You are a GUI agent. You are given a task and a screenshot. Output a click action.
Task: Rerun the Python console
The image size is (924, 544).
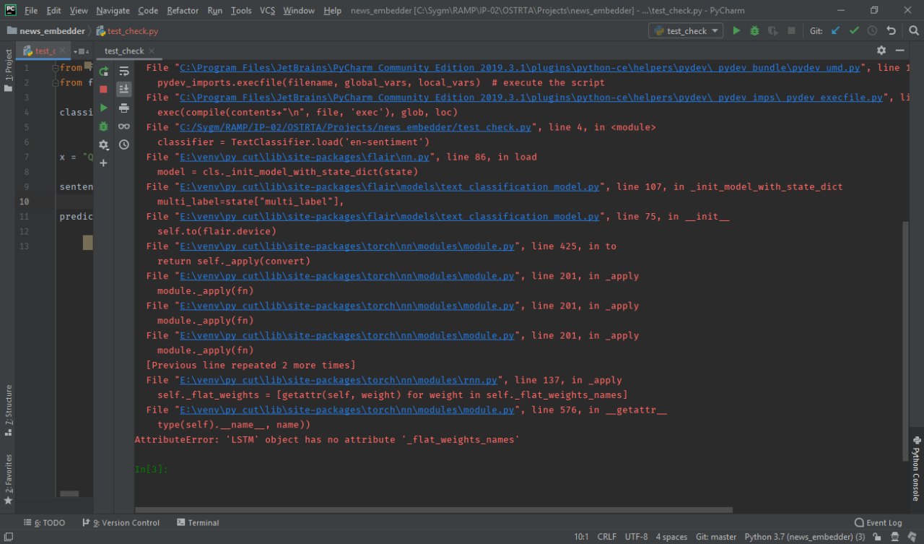tap(103, 71)
